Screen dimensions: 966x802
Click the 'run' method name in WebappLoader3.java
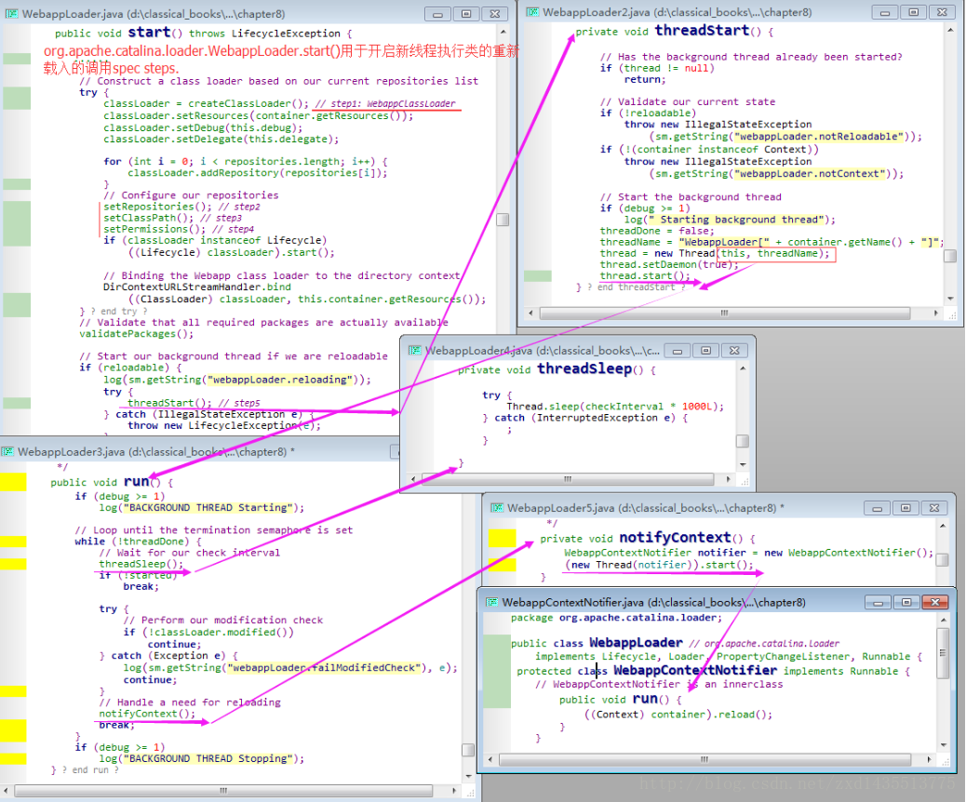pyautogui.click(x=137, y=481)
